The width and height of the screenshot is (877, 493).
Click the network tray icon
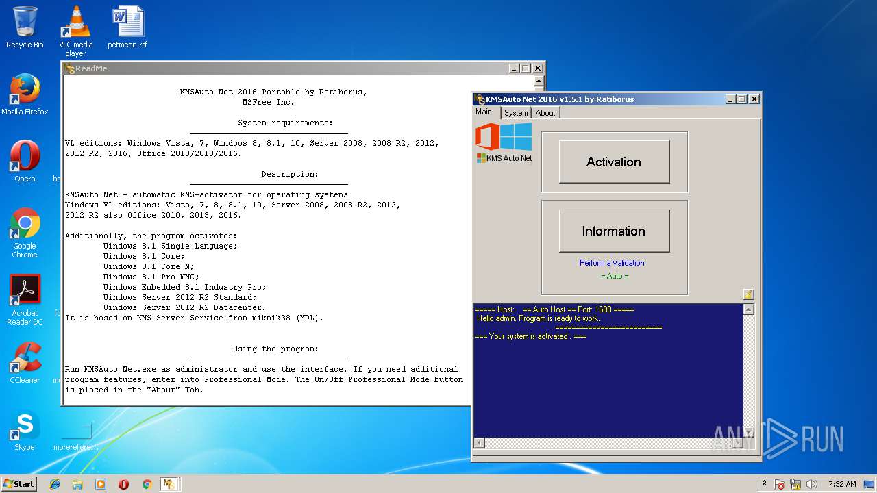tap(796, 484)
